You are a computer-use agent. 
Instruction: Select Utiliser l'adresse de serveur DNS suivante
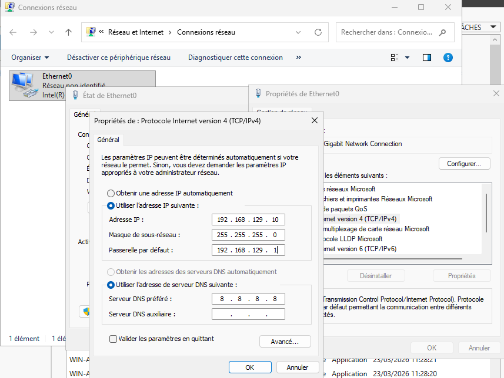pos(111,285)
